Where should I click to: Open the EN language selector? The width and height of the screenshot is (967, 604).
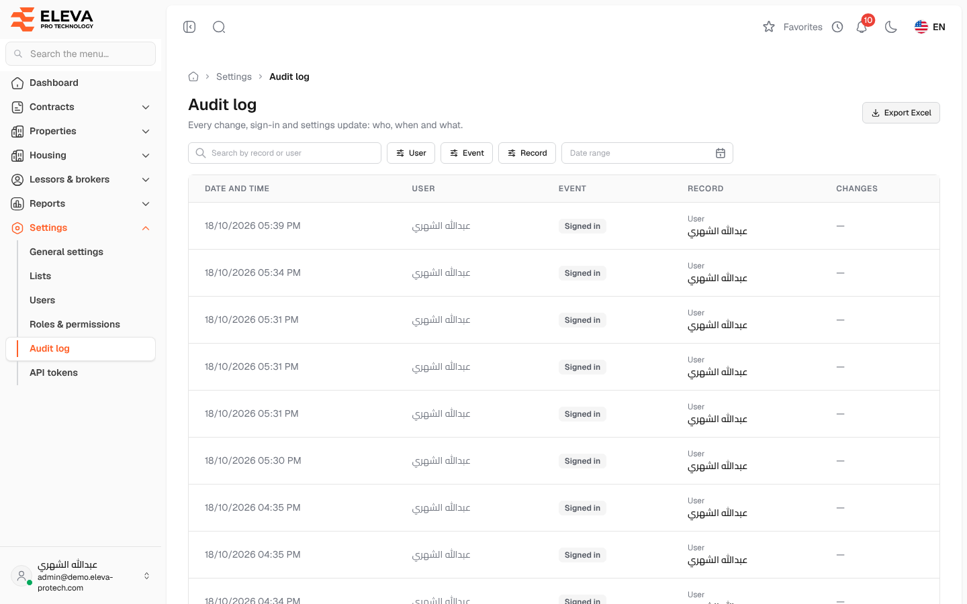coord(930,27)
